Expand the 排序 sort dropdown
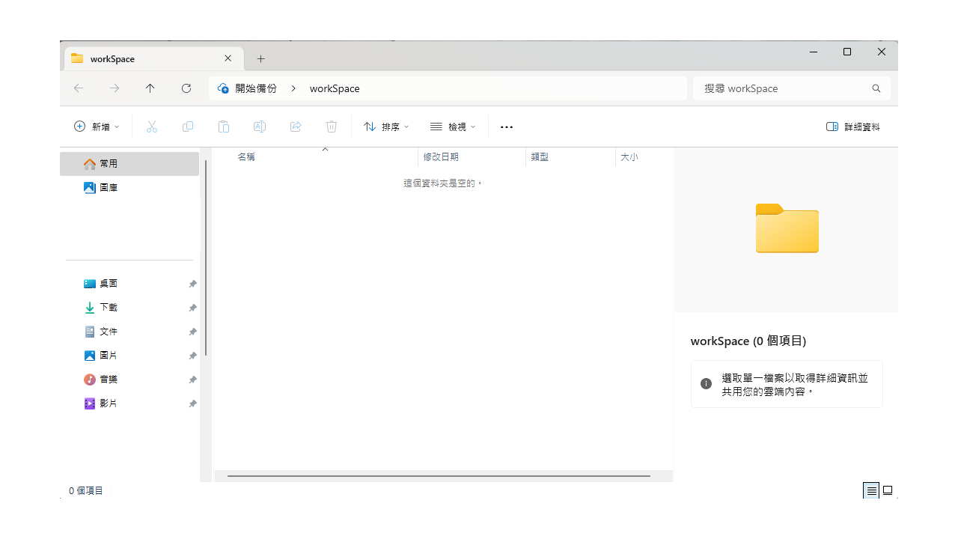The image size is (958, 539). (x=386, y=127)
